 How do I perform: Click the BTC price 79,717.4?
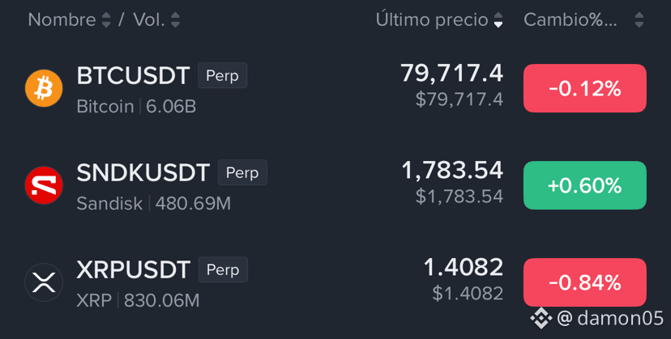point(451,74)
